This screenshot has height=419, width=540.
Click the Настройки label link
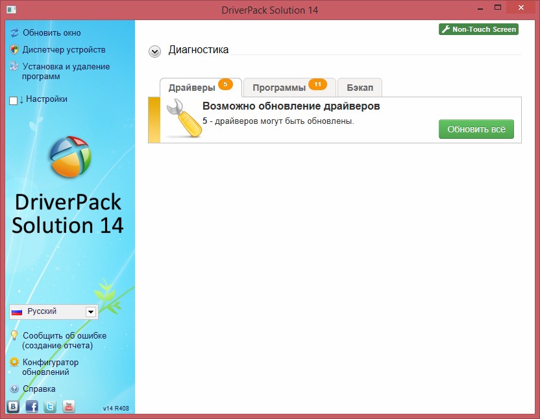pyautogui.click(x=47, y=99)
